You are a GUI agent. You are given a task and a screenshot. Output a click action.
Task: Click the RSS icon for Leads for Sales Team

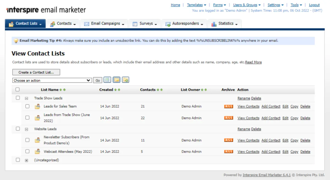(x=228, y=106)
